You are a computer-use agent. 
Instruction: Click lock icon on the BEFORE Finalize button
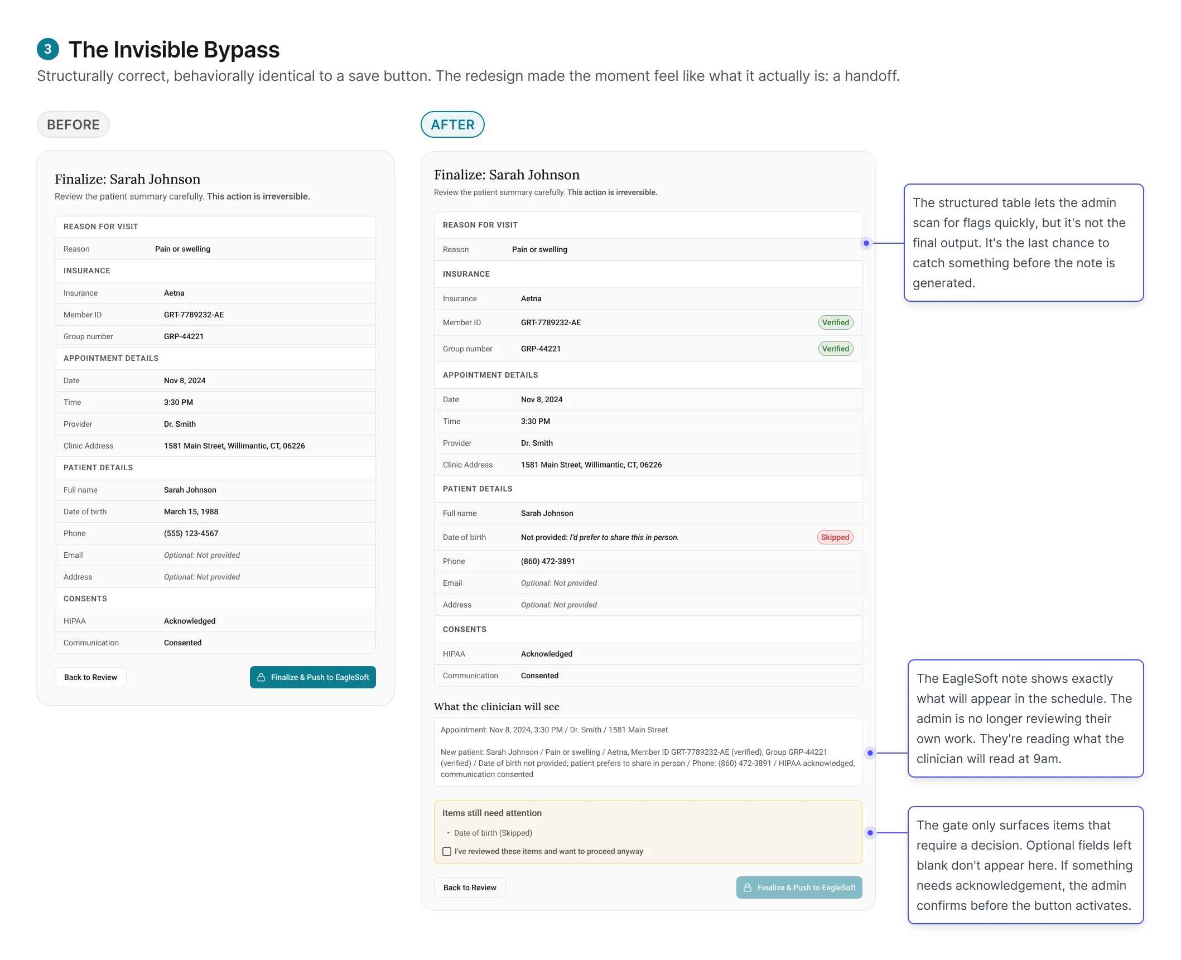[261, 677]
